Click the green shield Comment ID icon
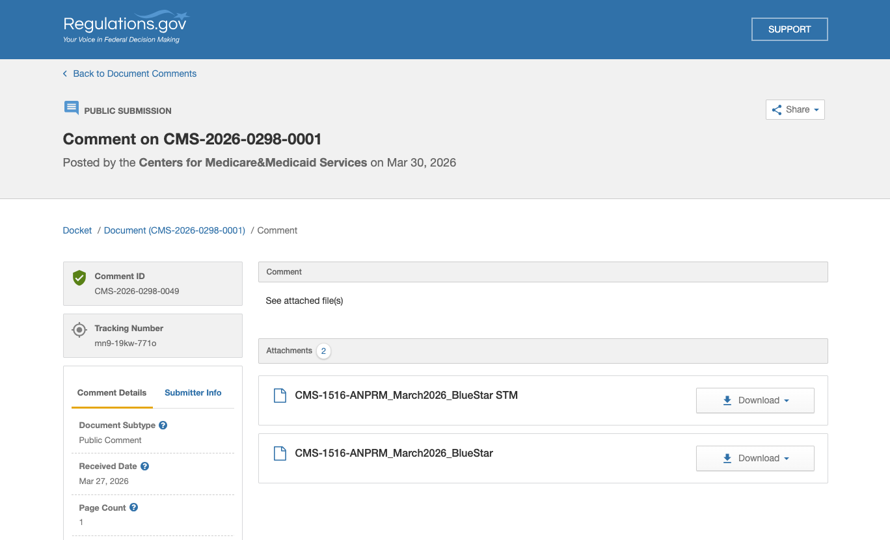 [x=79, y=278]
